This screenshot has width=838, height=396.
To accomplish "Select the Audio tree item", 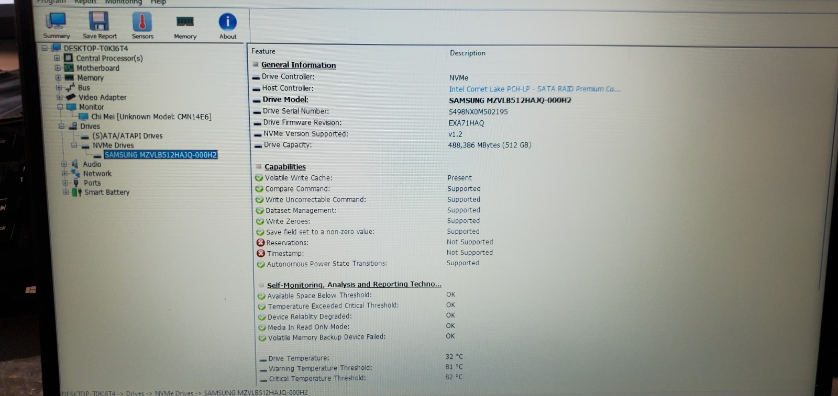I will click(92, 164).
